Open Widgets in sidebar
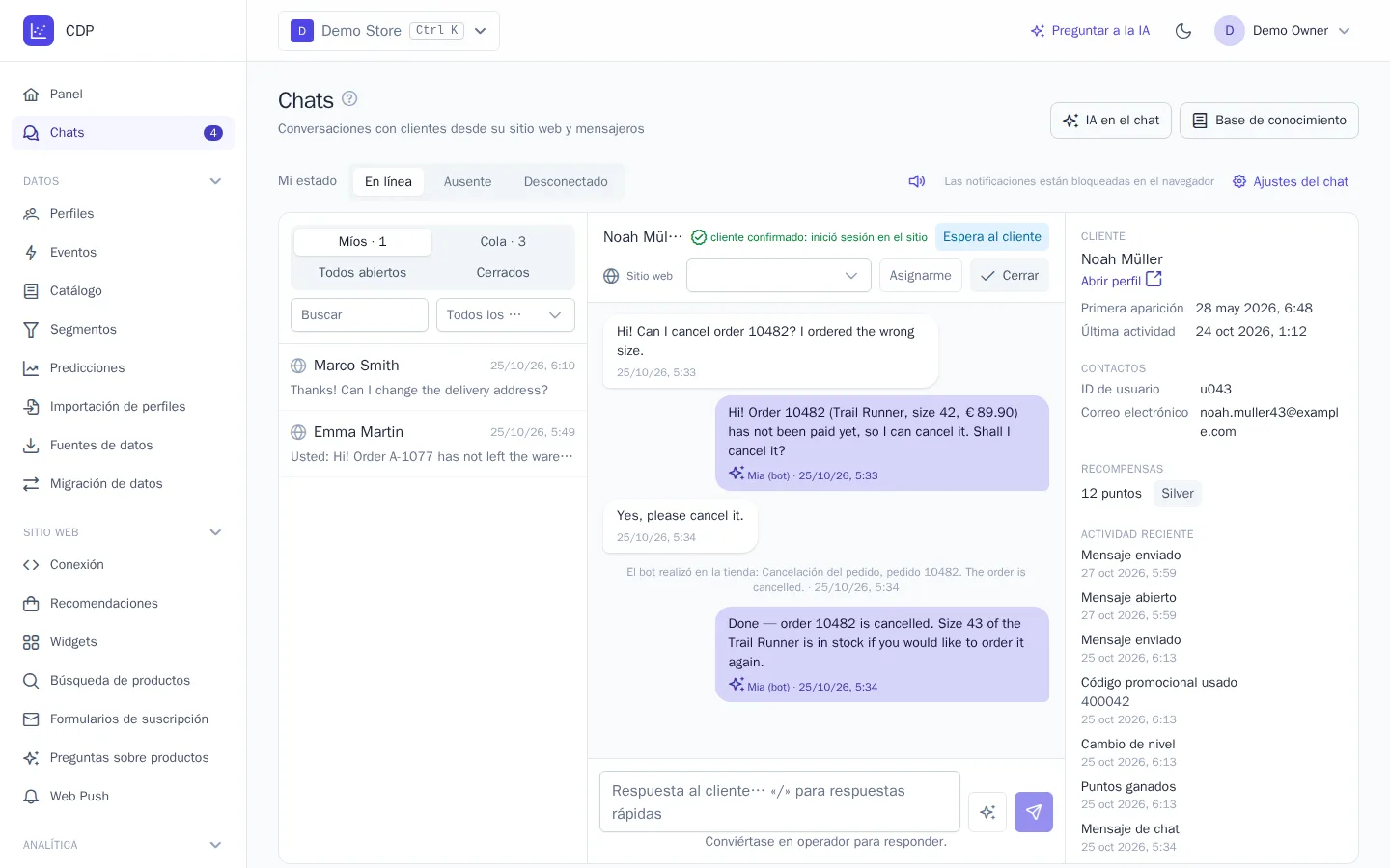Viewport: 1390px width, 868px height. (x=123, y=642)
